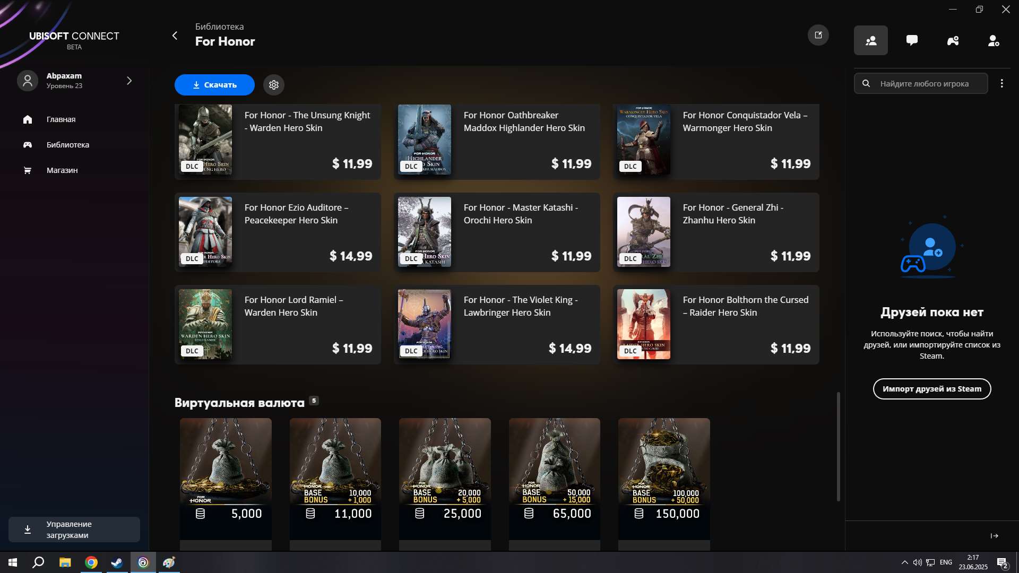Viewport: 1019px width, 573px height.
Task: Open the three-dot menu near player search
Action: pos(1002,83)
